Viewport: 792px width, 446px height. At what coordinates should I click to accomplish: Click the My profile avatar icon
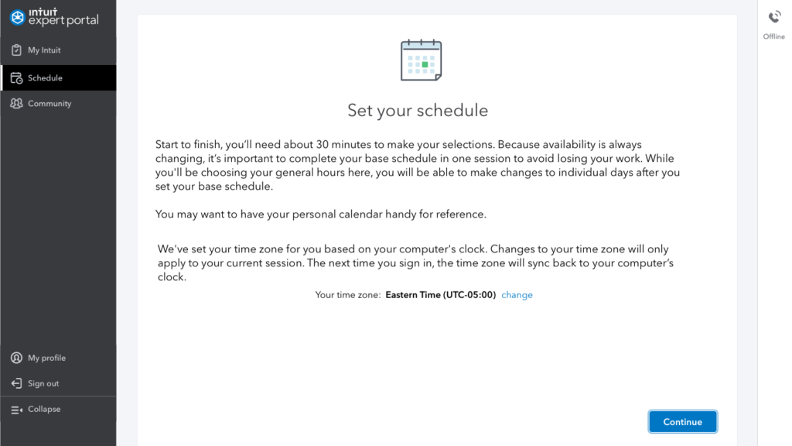(x=16, y=358)
